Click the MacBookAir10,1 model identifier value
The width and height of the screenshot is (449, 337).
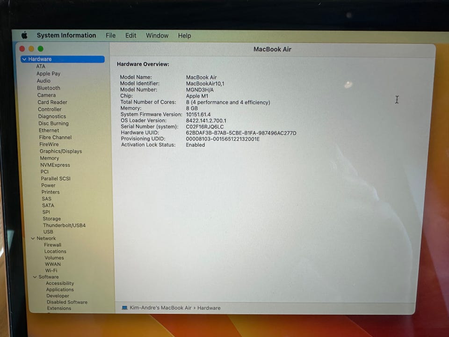(x=205, y=84)
